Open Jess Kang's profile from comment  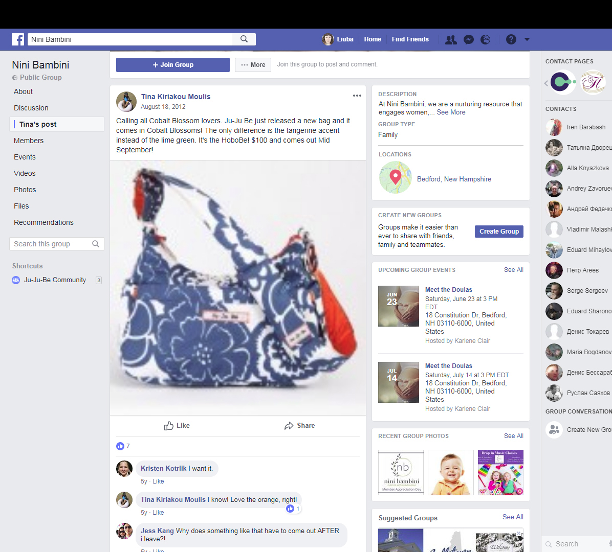(157, 531)
